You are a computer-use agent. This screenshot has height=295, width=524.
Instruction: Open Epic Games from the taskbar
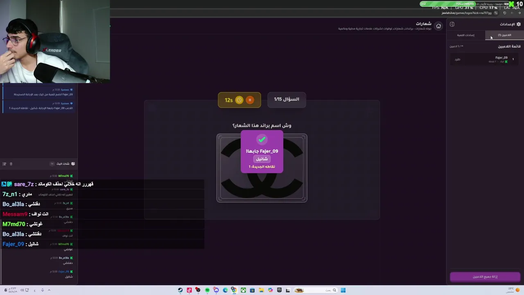(x=279, y=290)
